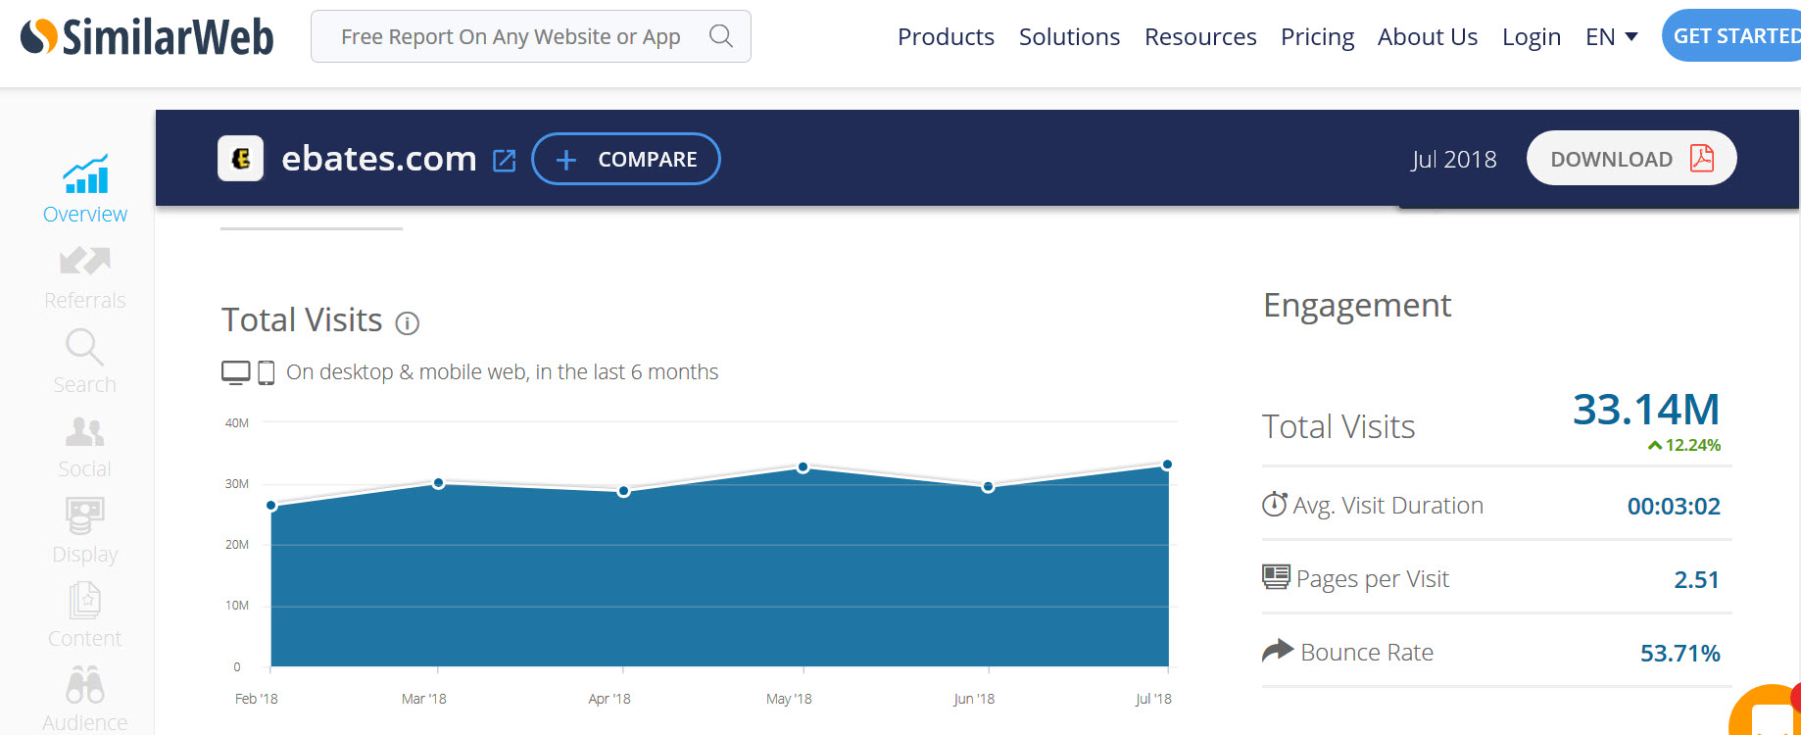Image resolution: width=1801 pixels, height=735 pixels.
Task: Open the Social sidebar section
Action: (x=85, y=446)
